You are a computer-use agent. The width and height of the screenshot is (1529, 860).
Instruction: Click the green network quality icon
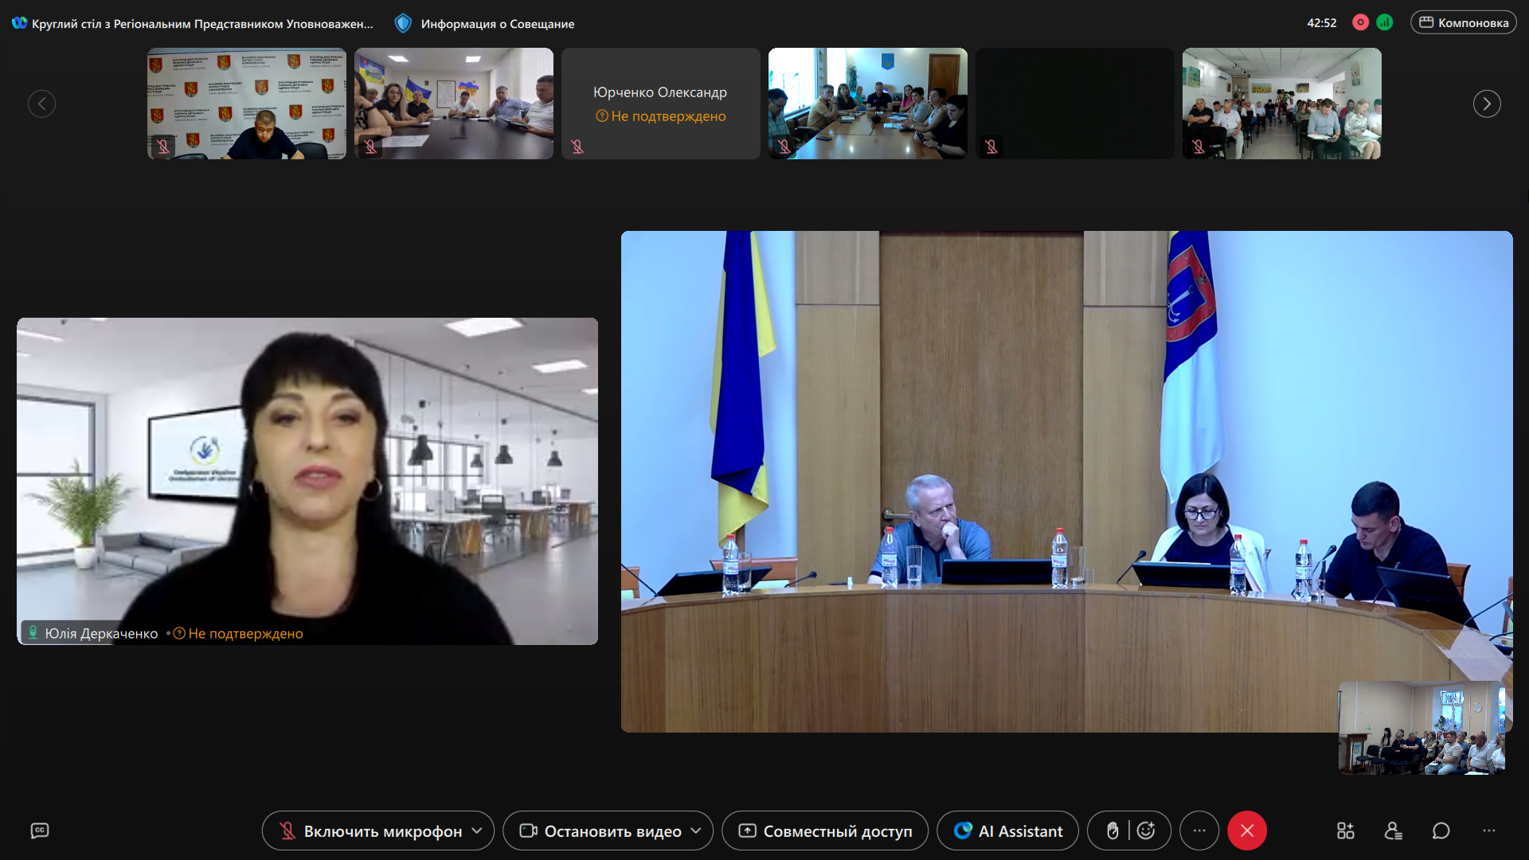point(1385,22)
